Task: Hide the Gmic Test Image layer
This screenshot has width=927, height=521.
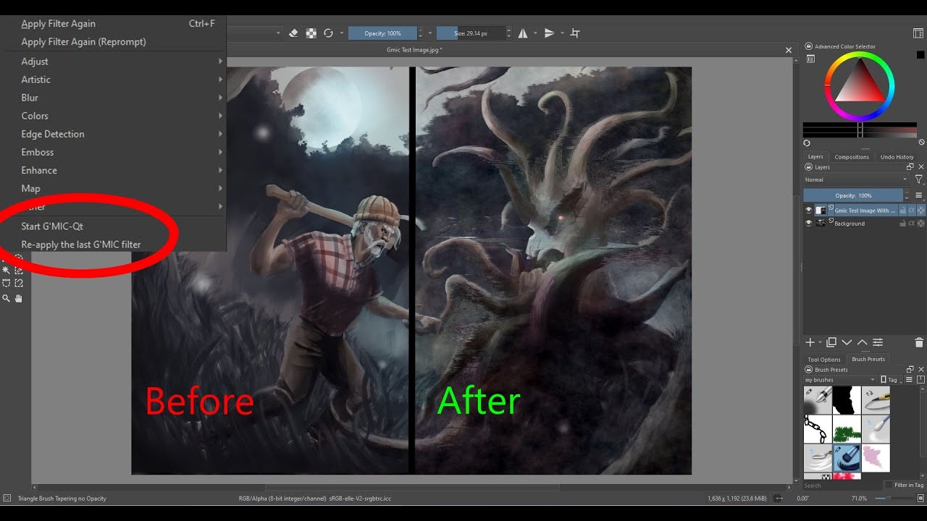Action: (809, 211)
